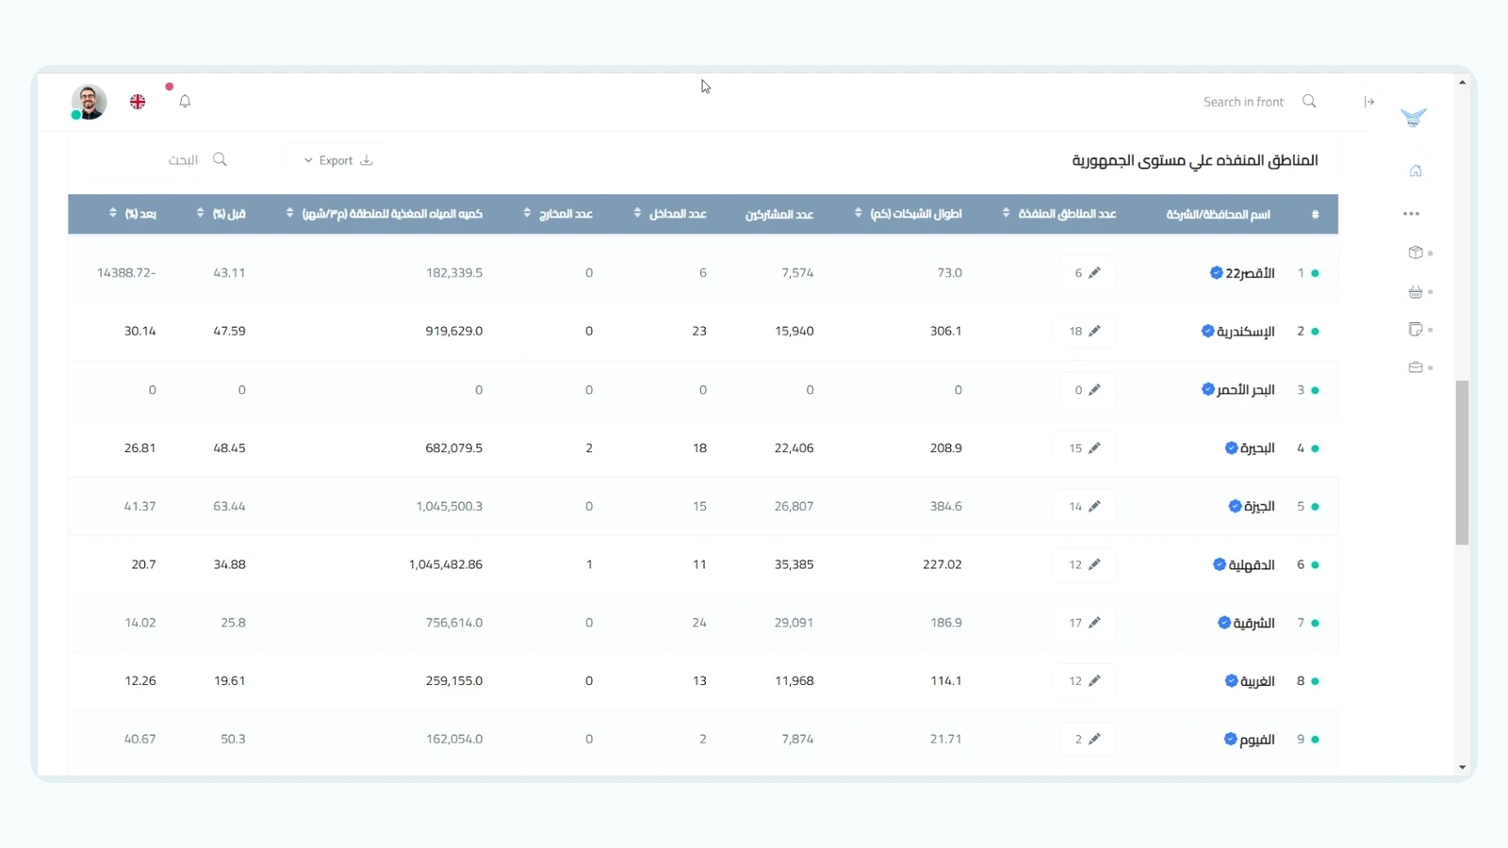Viewport: 1508px width, 848px height.
Task: Click the verified badge next to الإسكندرية
Action: pyautogui.click(x=1207, y=332)
